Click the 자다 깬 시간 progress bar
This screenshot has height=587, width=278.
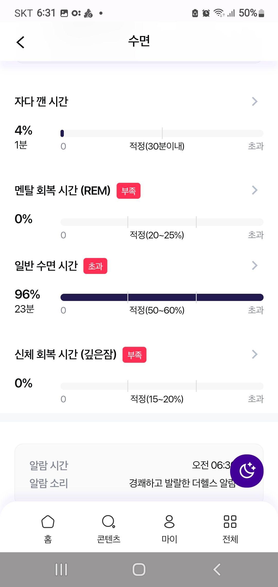pos(162,133)
